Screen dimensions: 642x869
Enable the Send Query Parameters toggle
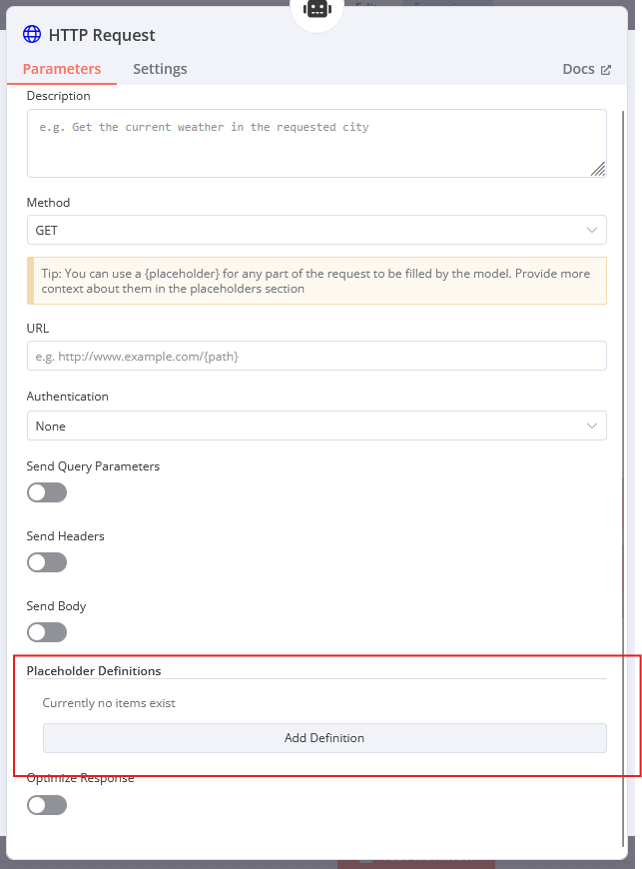point(47,492)
